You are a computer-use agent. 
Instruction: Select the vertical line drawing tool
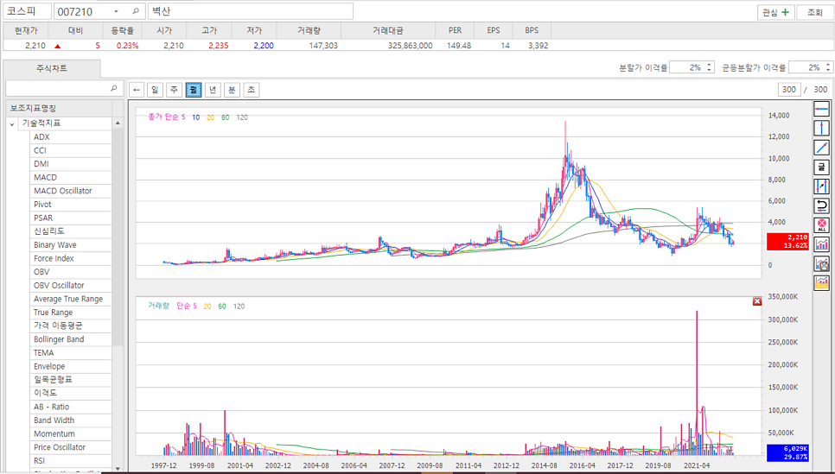[x=821, y=128]
